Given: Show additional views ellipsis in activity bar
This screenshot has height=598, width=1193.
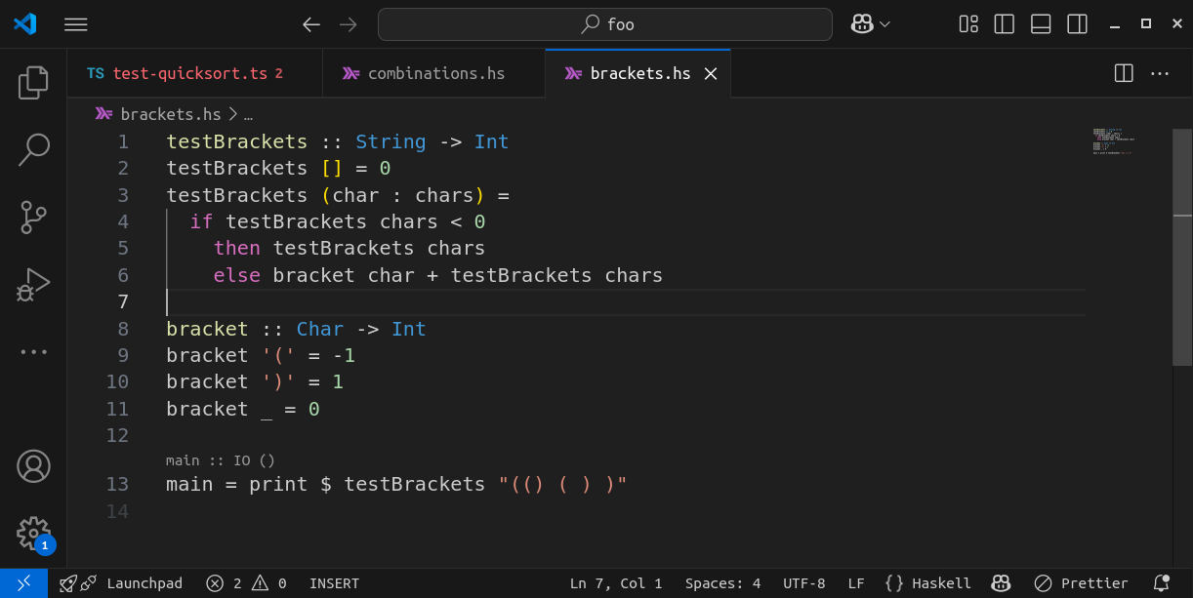Looking at the screenshot, I should 33,352.
